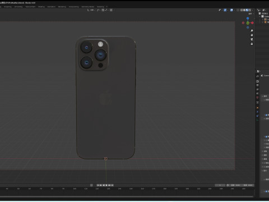
Task: Switch to rendered viewport shading
Action: pyautogui.click(x=250, y=10)
